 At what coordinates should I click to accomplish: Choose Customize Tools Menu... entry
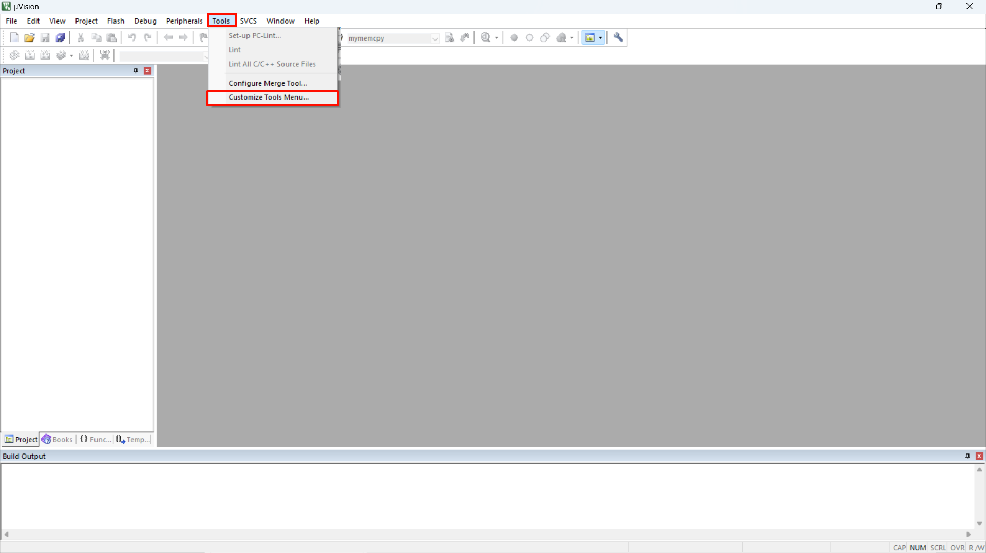pos(273,97)
